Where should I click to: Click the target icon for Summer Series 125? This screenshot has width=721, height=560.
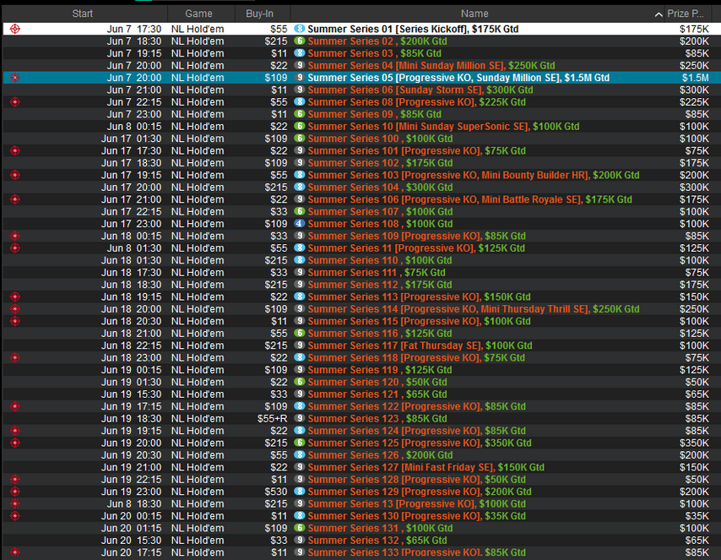[15, 443]
